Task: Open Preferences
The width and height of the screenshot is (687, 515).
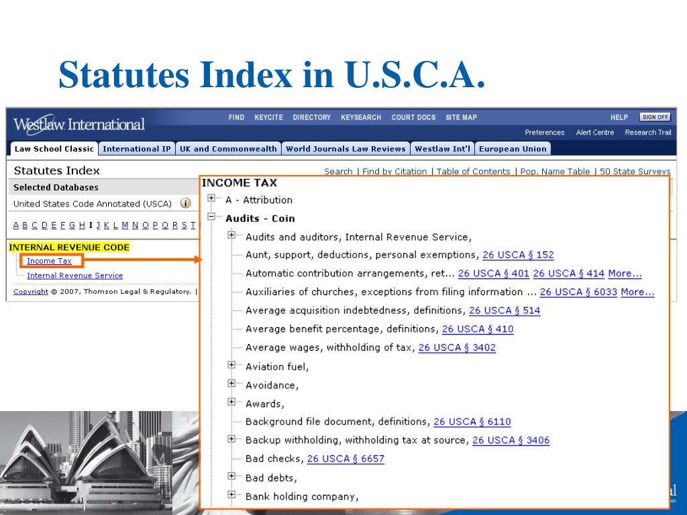Action: coord(545,132)
